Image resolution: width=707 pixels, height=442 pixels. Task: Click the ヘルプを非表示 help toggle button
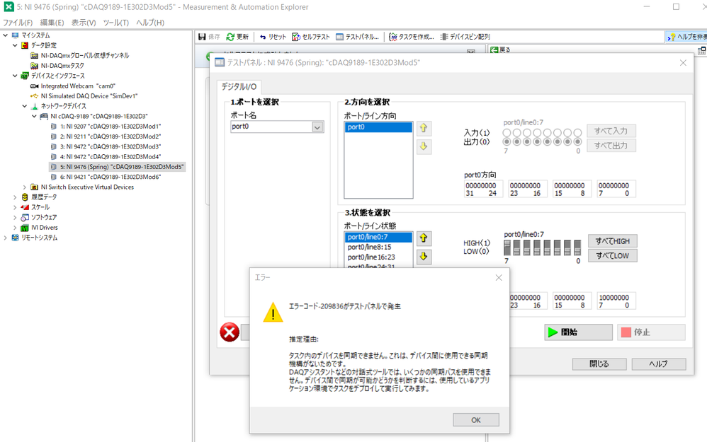click(686, 37)
